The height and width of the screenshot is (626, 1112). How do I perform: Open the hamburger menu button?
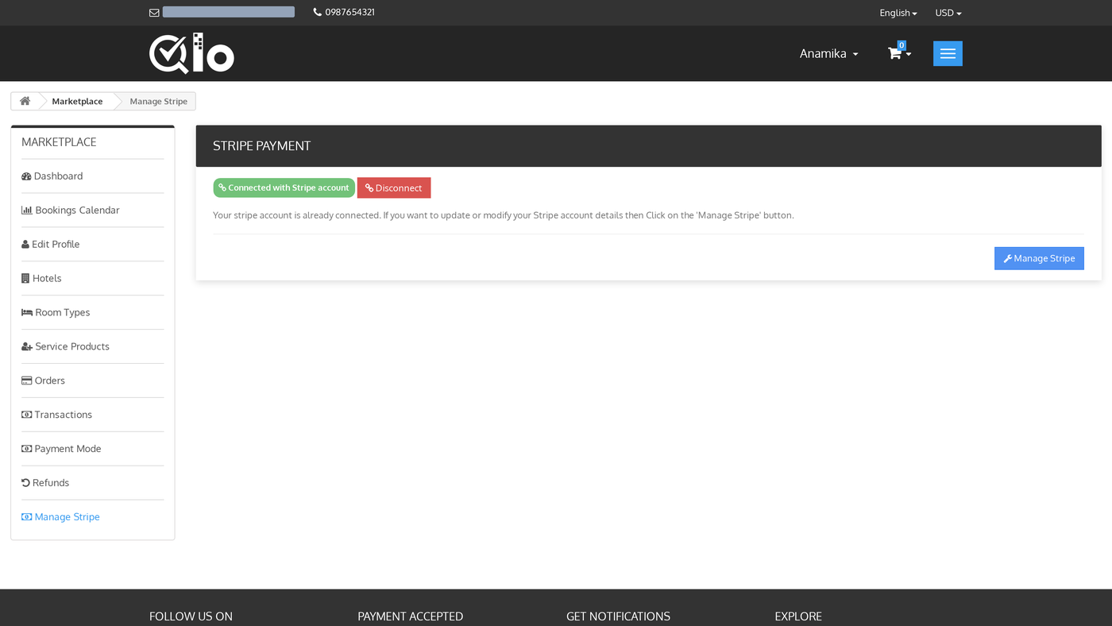pos(948,53)
